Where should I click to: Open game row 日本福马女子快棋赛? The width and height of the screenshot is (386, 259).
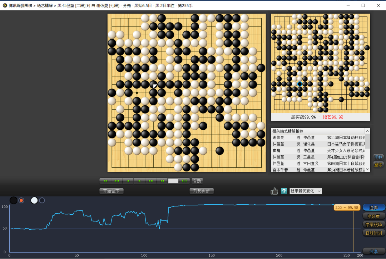click(318, 144)
